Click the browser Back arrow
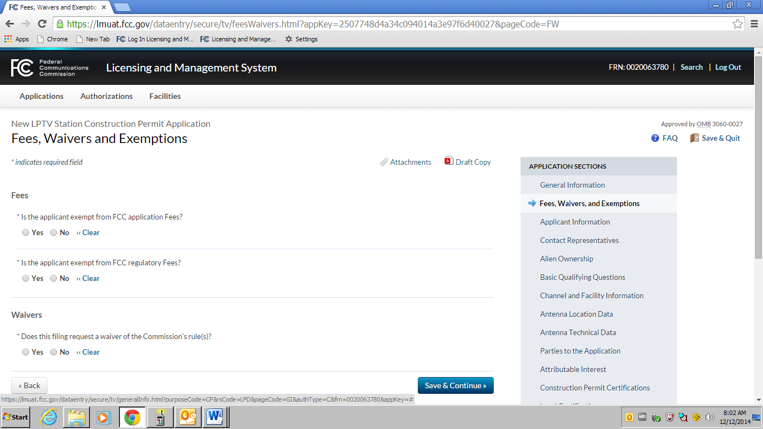The image size is (763, 429). click(x=9, y=24)
